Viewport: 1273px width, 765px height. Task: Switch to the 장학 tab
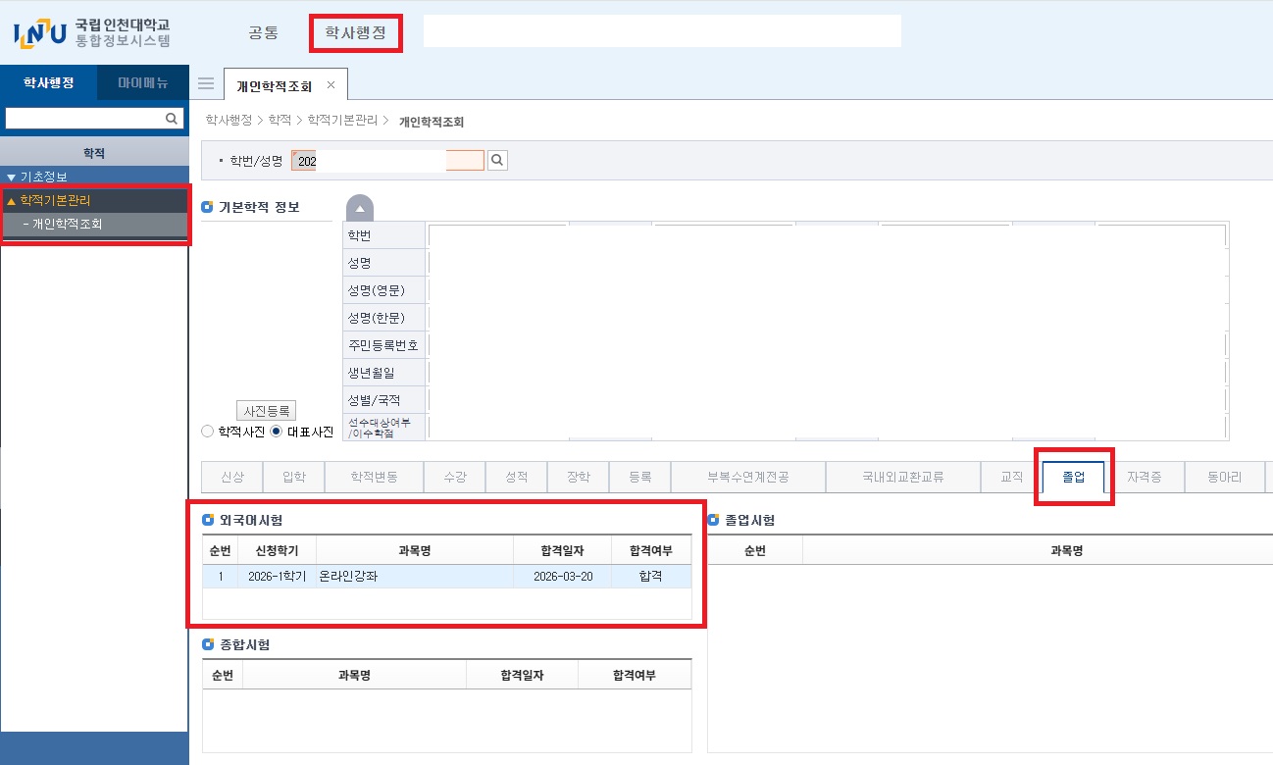click(x=579, y=478)
